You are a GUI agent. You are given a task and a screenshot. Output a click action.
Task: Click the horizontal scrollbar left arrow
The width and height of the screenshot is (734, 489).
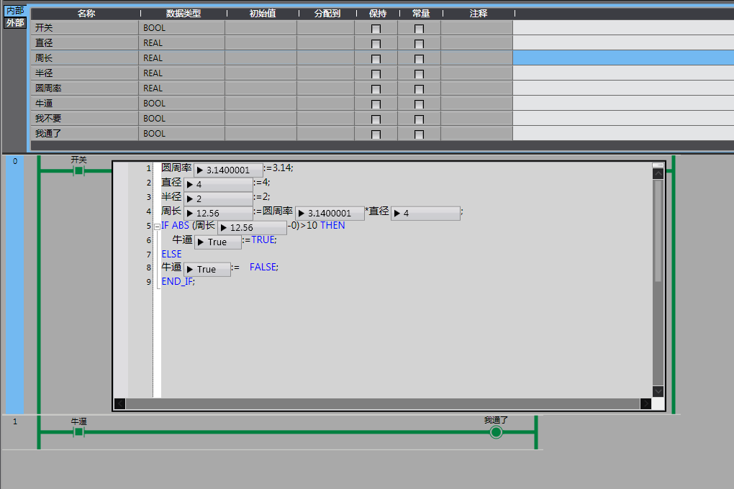coord(119,403)
